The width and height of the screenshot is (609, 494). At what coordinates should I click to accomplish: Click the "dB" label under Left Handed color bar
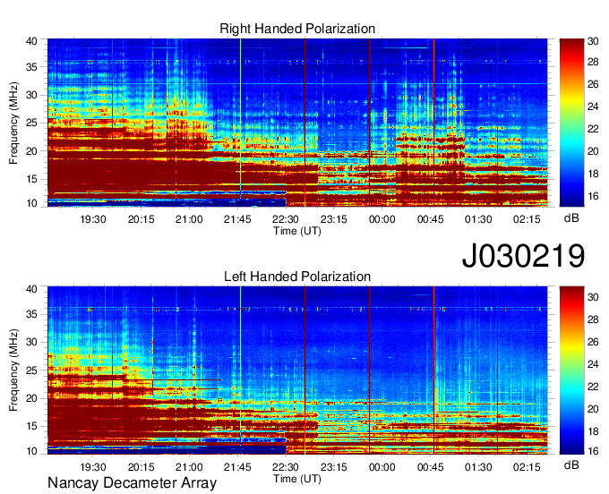coord(571,464)
